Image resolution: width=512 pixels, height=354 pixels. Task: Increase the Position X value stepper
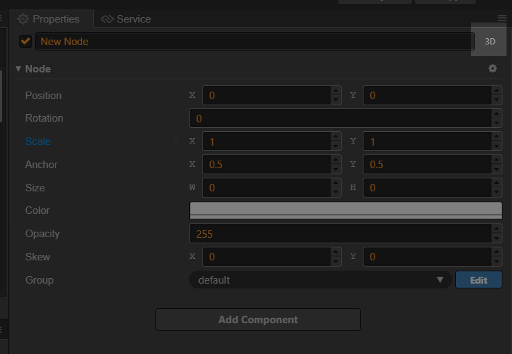click(x=335, y=91)
